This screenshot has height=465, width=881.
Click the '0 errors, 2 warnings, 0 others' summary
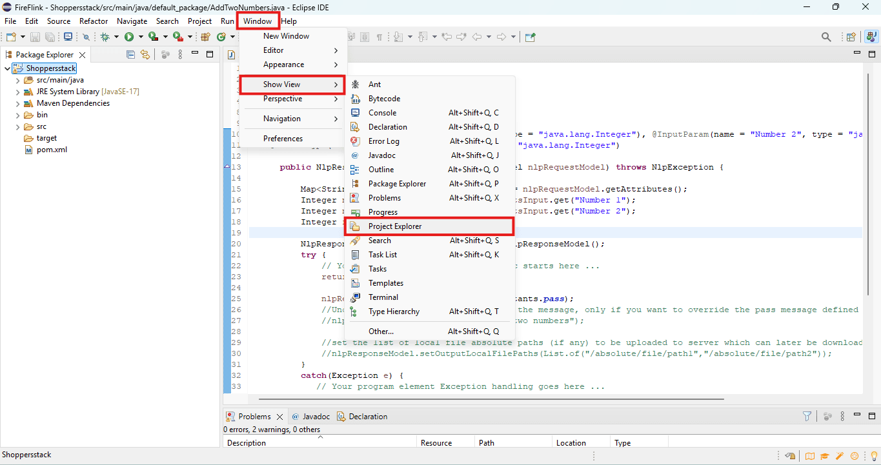coord(272,430)
